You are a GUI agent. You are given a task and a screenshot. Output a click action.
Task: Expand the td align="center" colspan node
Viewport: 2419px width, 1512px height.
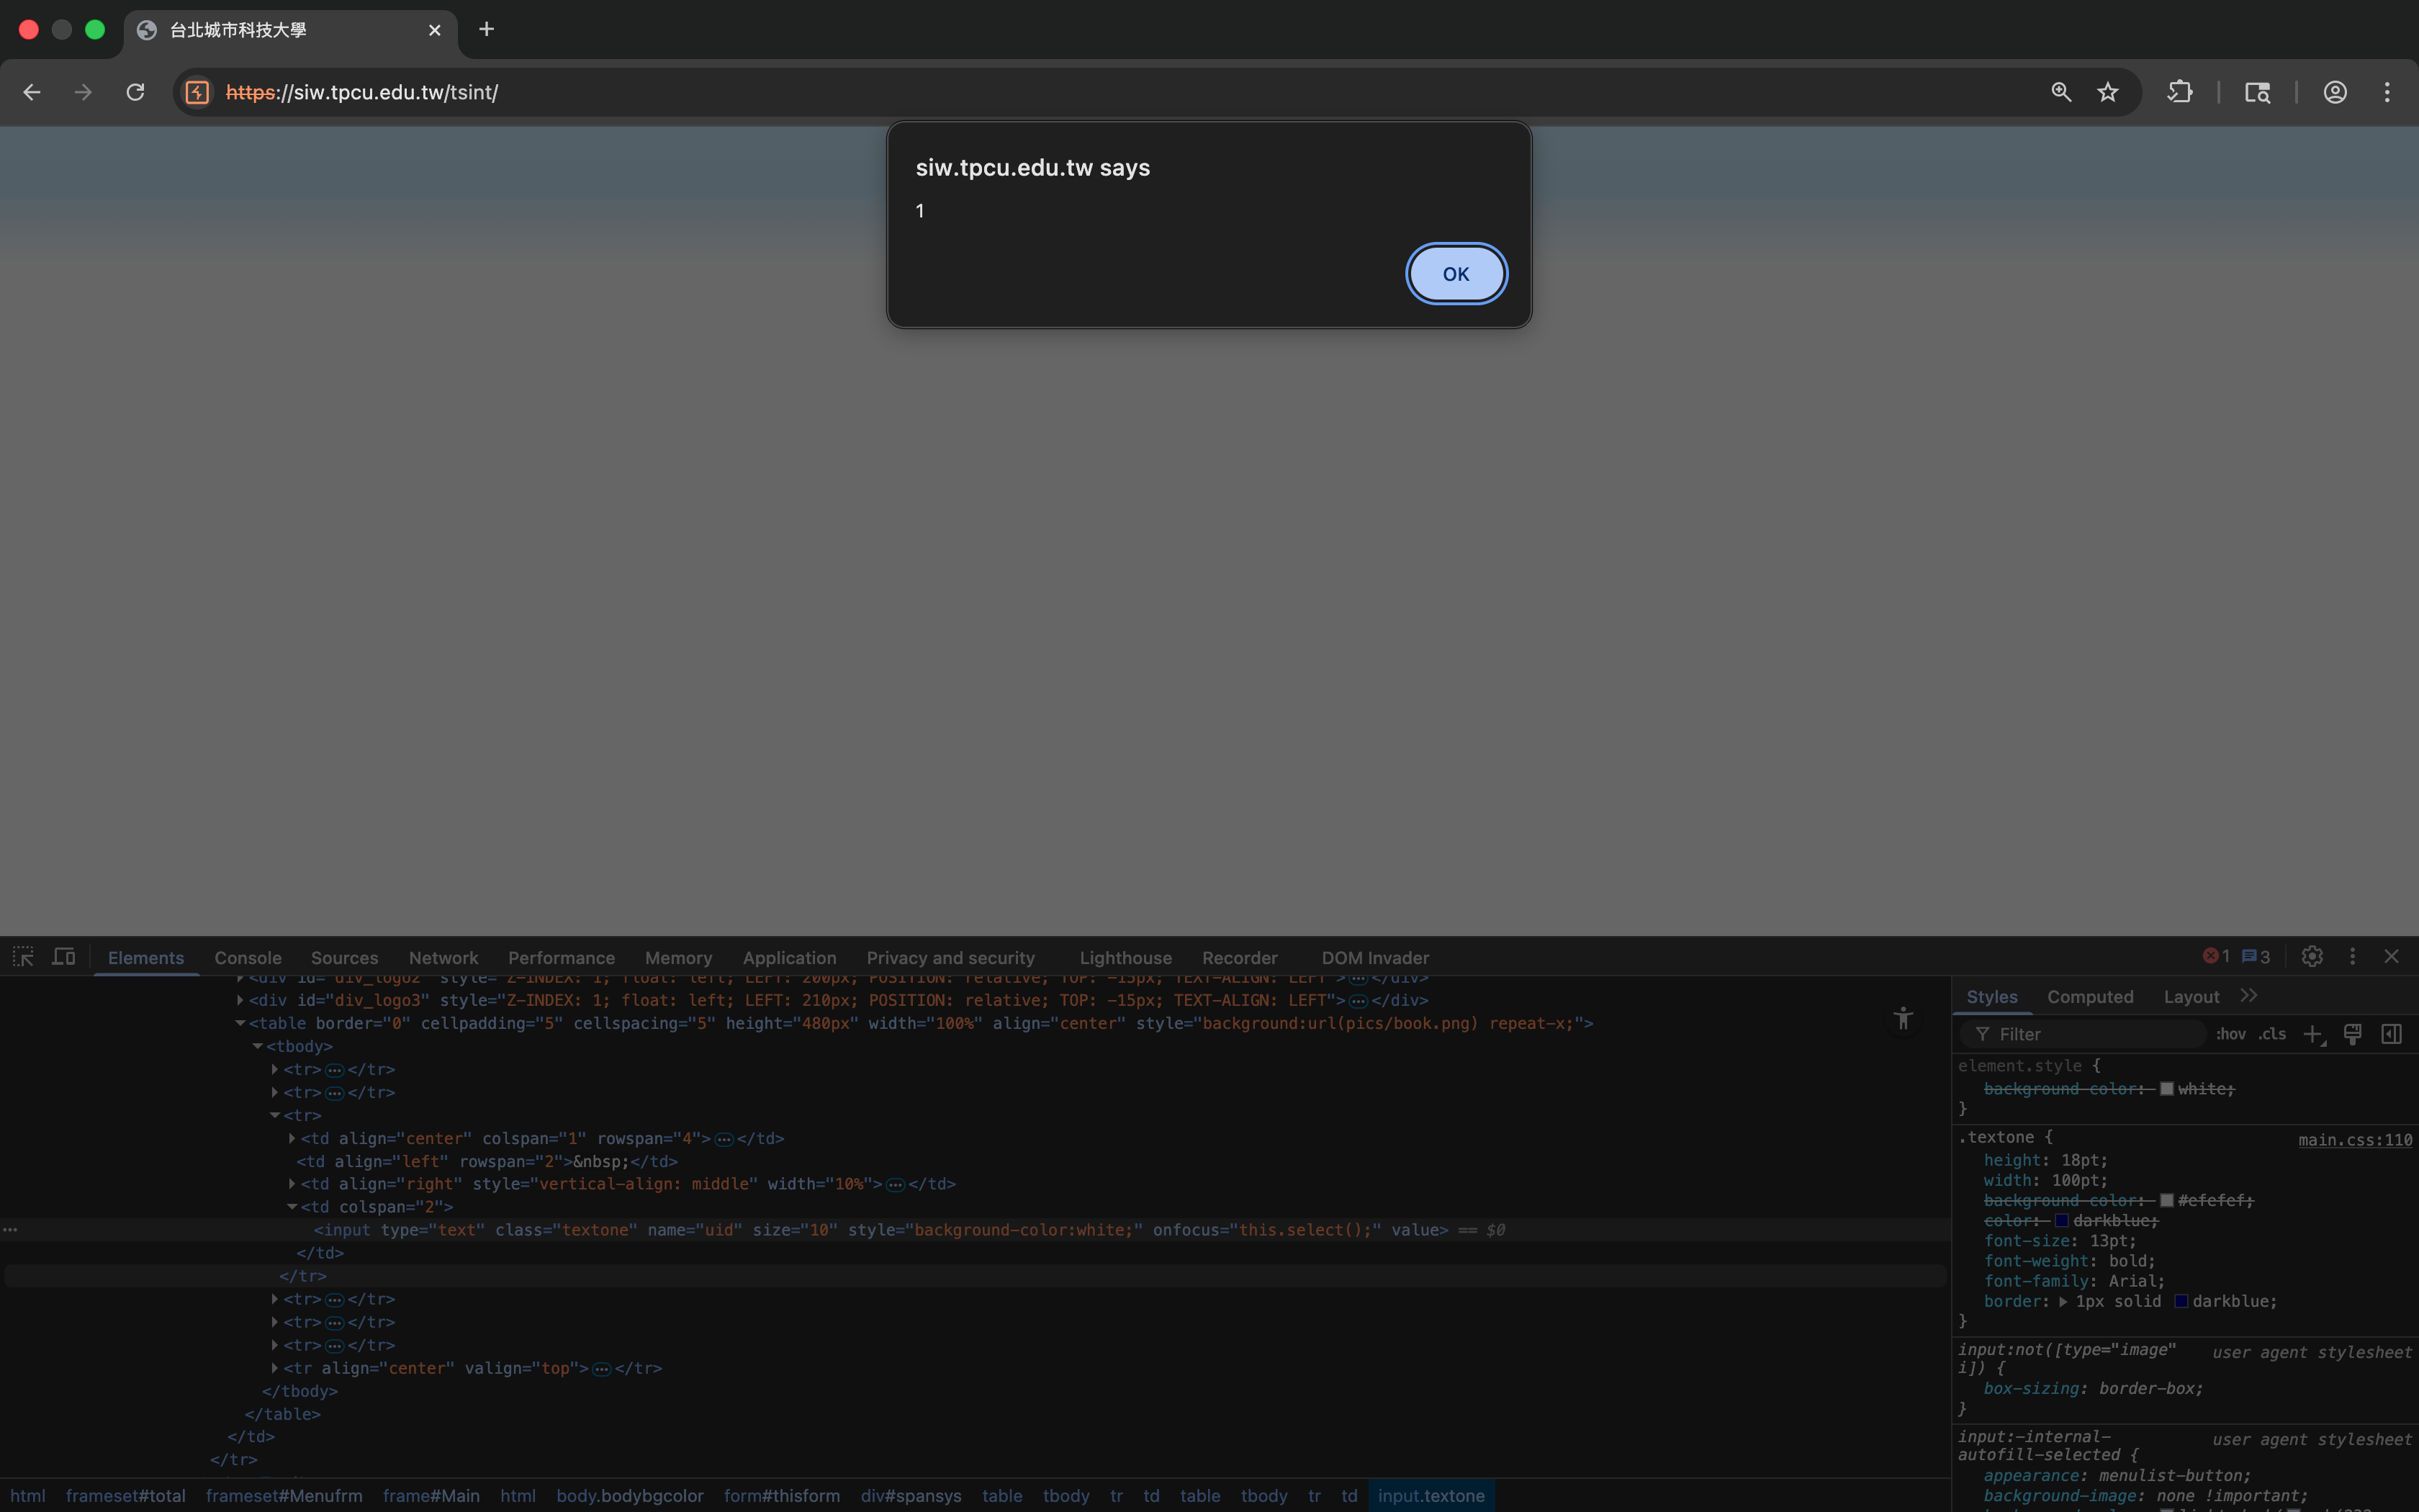point(292,1138)
